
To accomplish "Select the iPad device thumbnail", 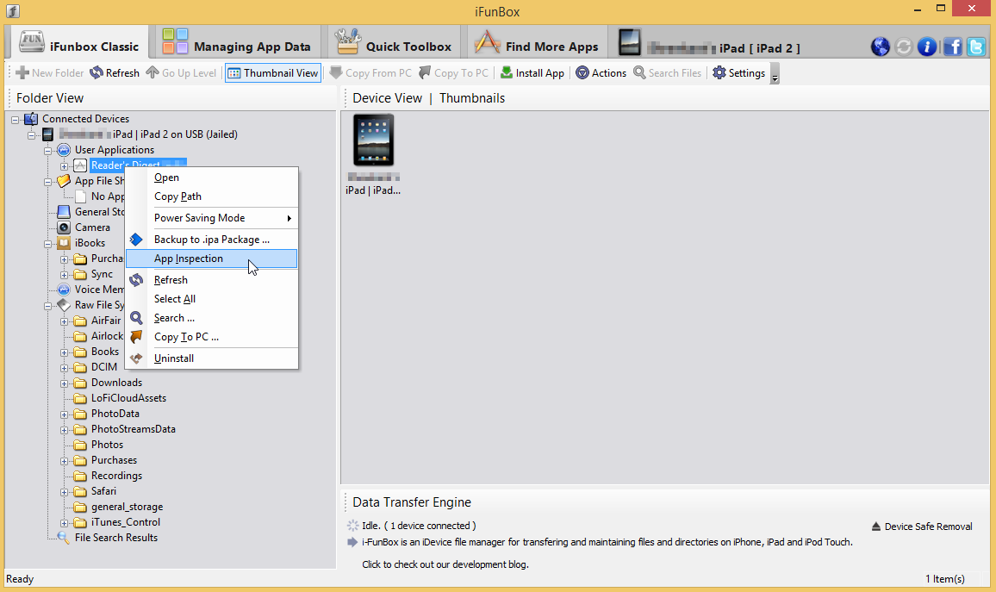I will click(374, 153).
